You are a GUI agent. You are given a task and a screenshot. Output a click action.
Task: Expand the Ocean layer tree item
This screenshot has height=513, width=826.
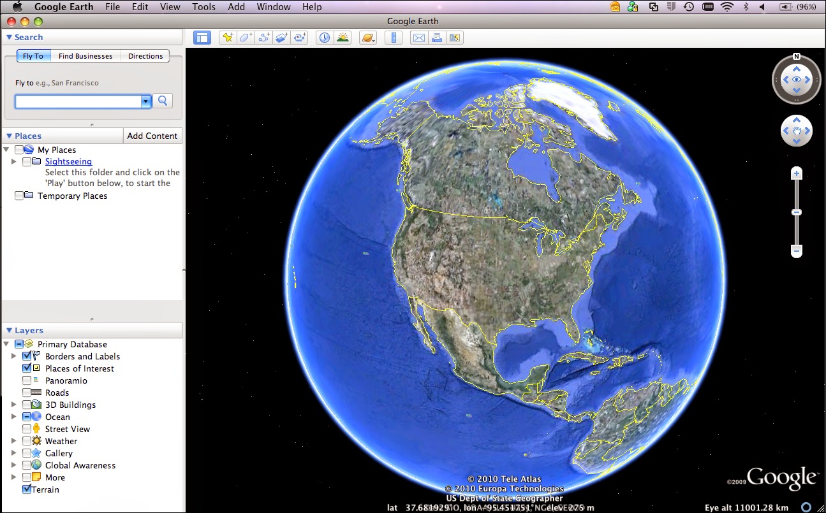point(15,416)
